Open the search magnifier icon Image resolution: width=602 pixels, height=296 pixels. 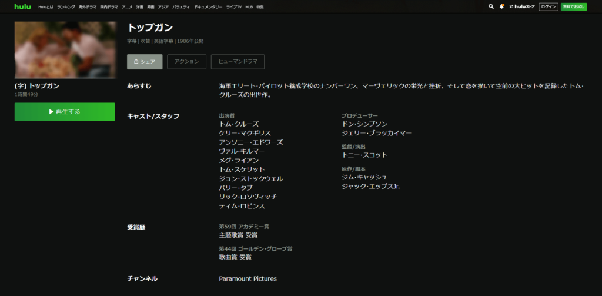pyautogui.click(x=491, y=6)
